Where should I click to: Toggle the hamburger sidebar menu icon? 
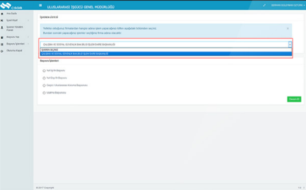click(40, 6)
